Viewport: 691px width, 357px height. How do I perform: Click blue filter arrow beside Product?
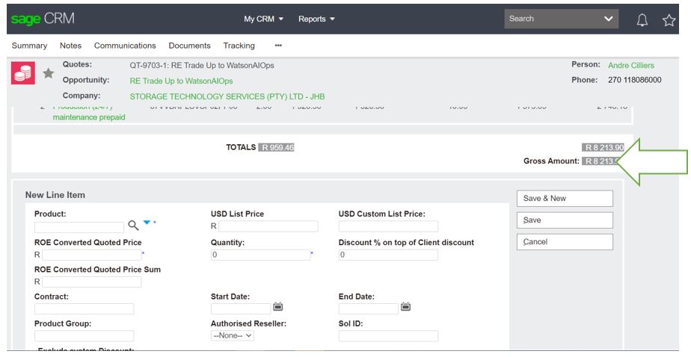coord(147,223)
